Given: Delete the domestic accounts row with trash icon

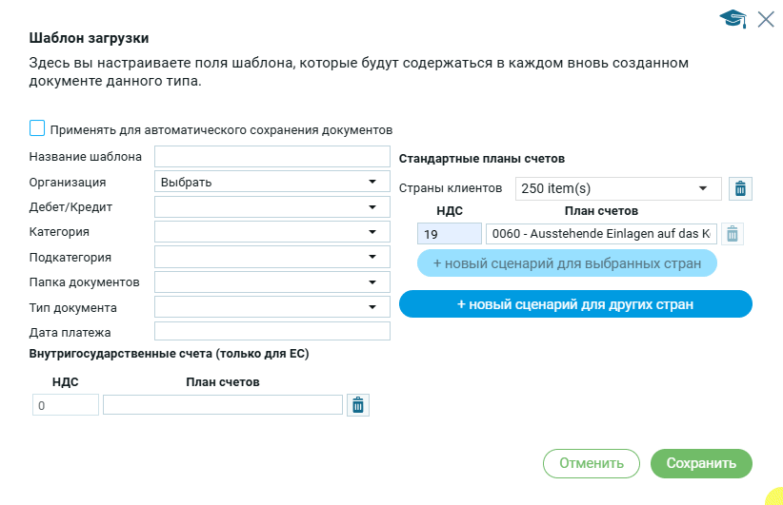Looking at the screenshot, I should (357, 405).
